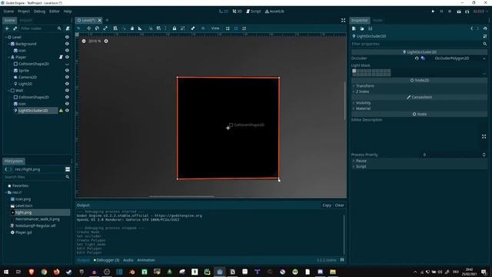Switch to Node tab beside Inspector
This screenshot has height=277, width=492.
pos(377,21)
